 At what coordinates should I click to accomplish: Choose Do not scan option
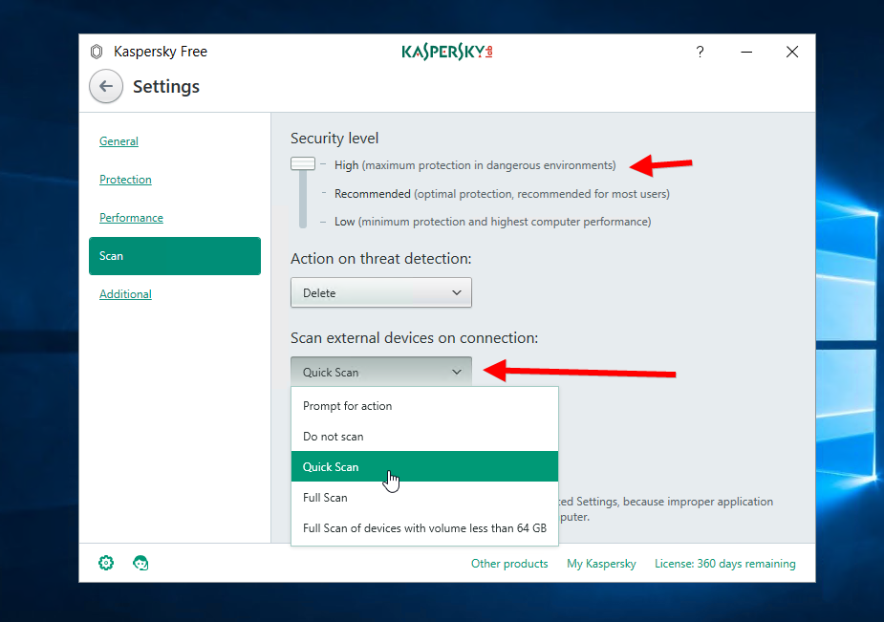pyautogui.click(x=424, y=436)
